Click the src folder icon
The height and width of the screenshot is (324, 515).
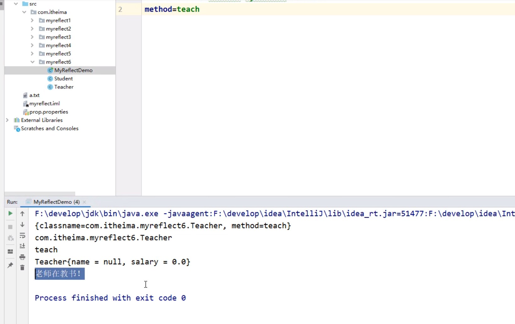[25, 4]
